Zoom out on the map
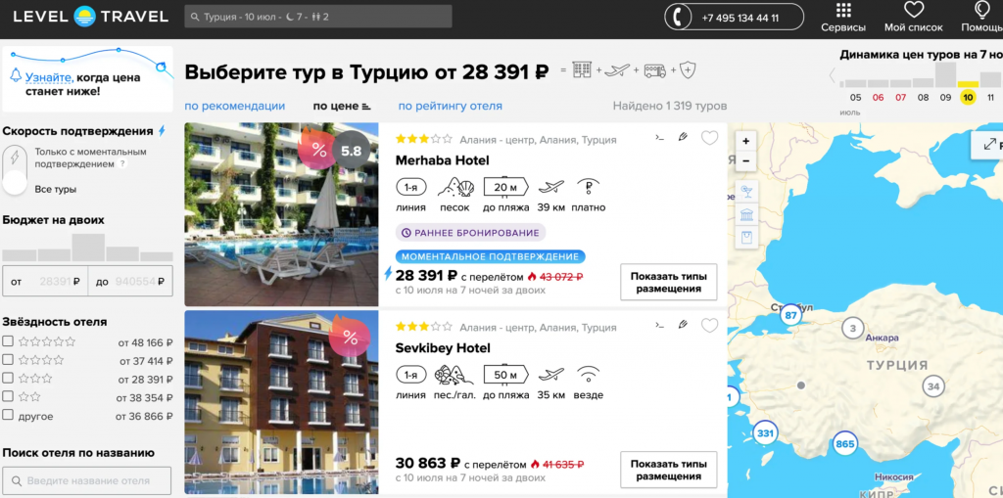Screen dimensions: 1003x498 pyautogui.click(x=745, y=161)
